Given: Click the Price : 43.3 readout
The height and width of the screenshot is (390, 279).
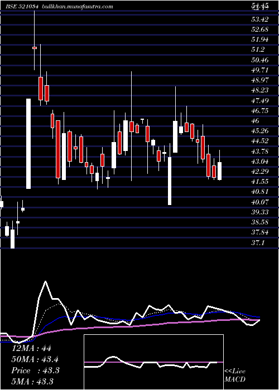Looking at the screenshot, I should tap(36, 370).
